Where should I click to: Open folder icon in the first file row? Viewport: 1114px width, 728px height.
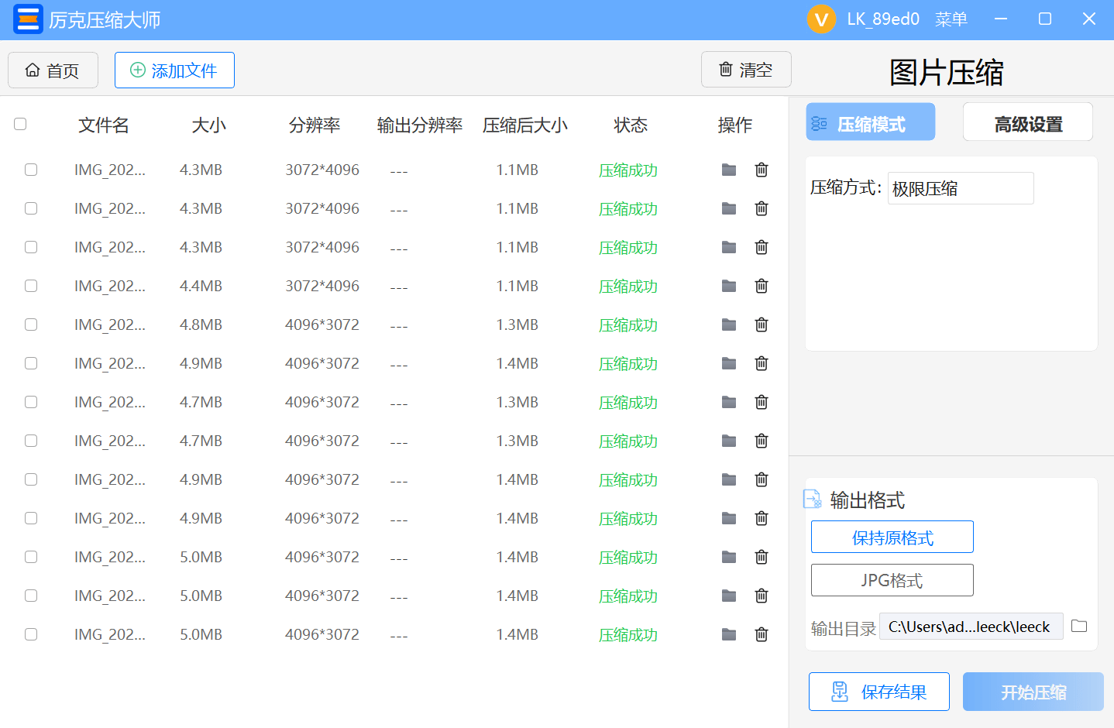pyautogui.click(x=729, y=170)
